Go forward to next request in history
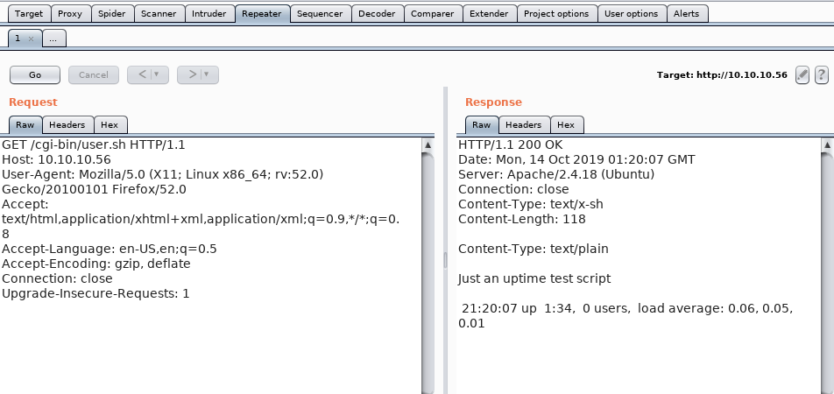Screen dimensions: 834x394 pyautogui.click(x=193, y=74)
